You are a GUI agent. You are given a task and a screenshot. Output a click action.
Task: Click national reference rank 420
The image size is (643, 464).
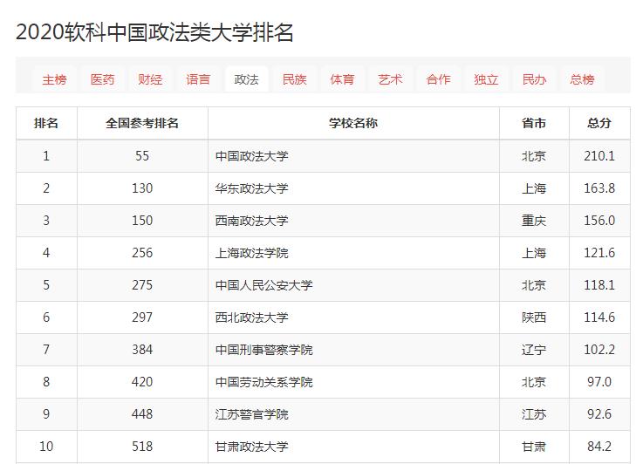[x=142, y=382]
